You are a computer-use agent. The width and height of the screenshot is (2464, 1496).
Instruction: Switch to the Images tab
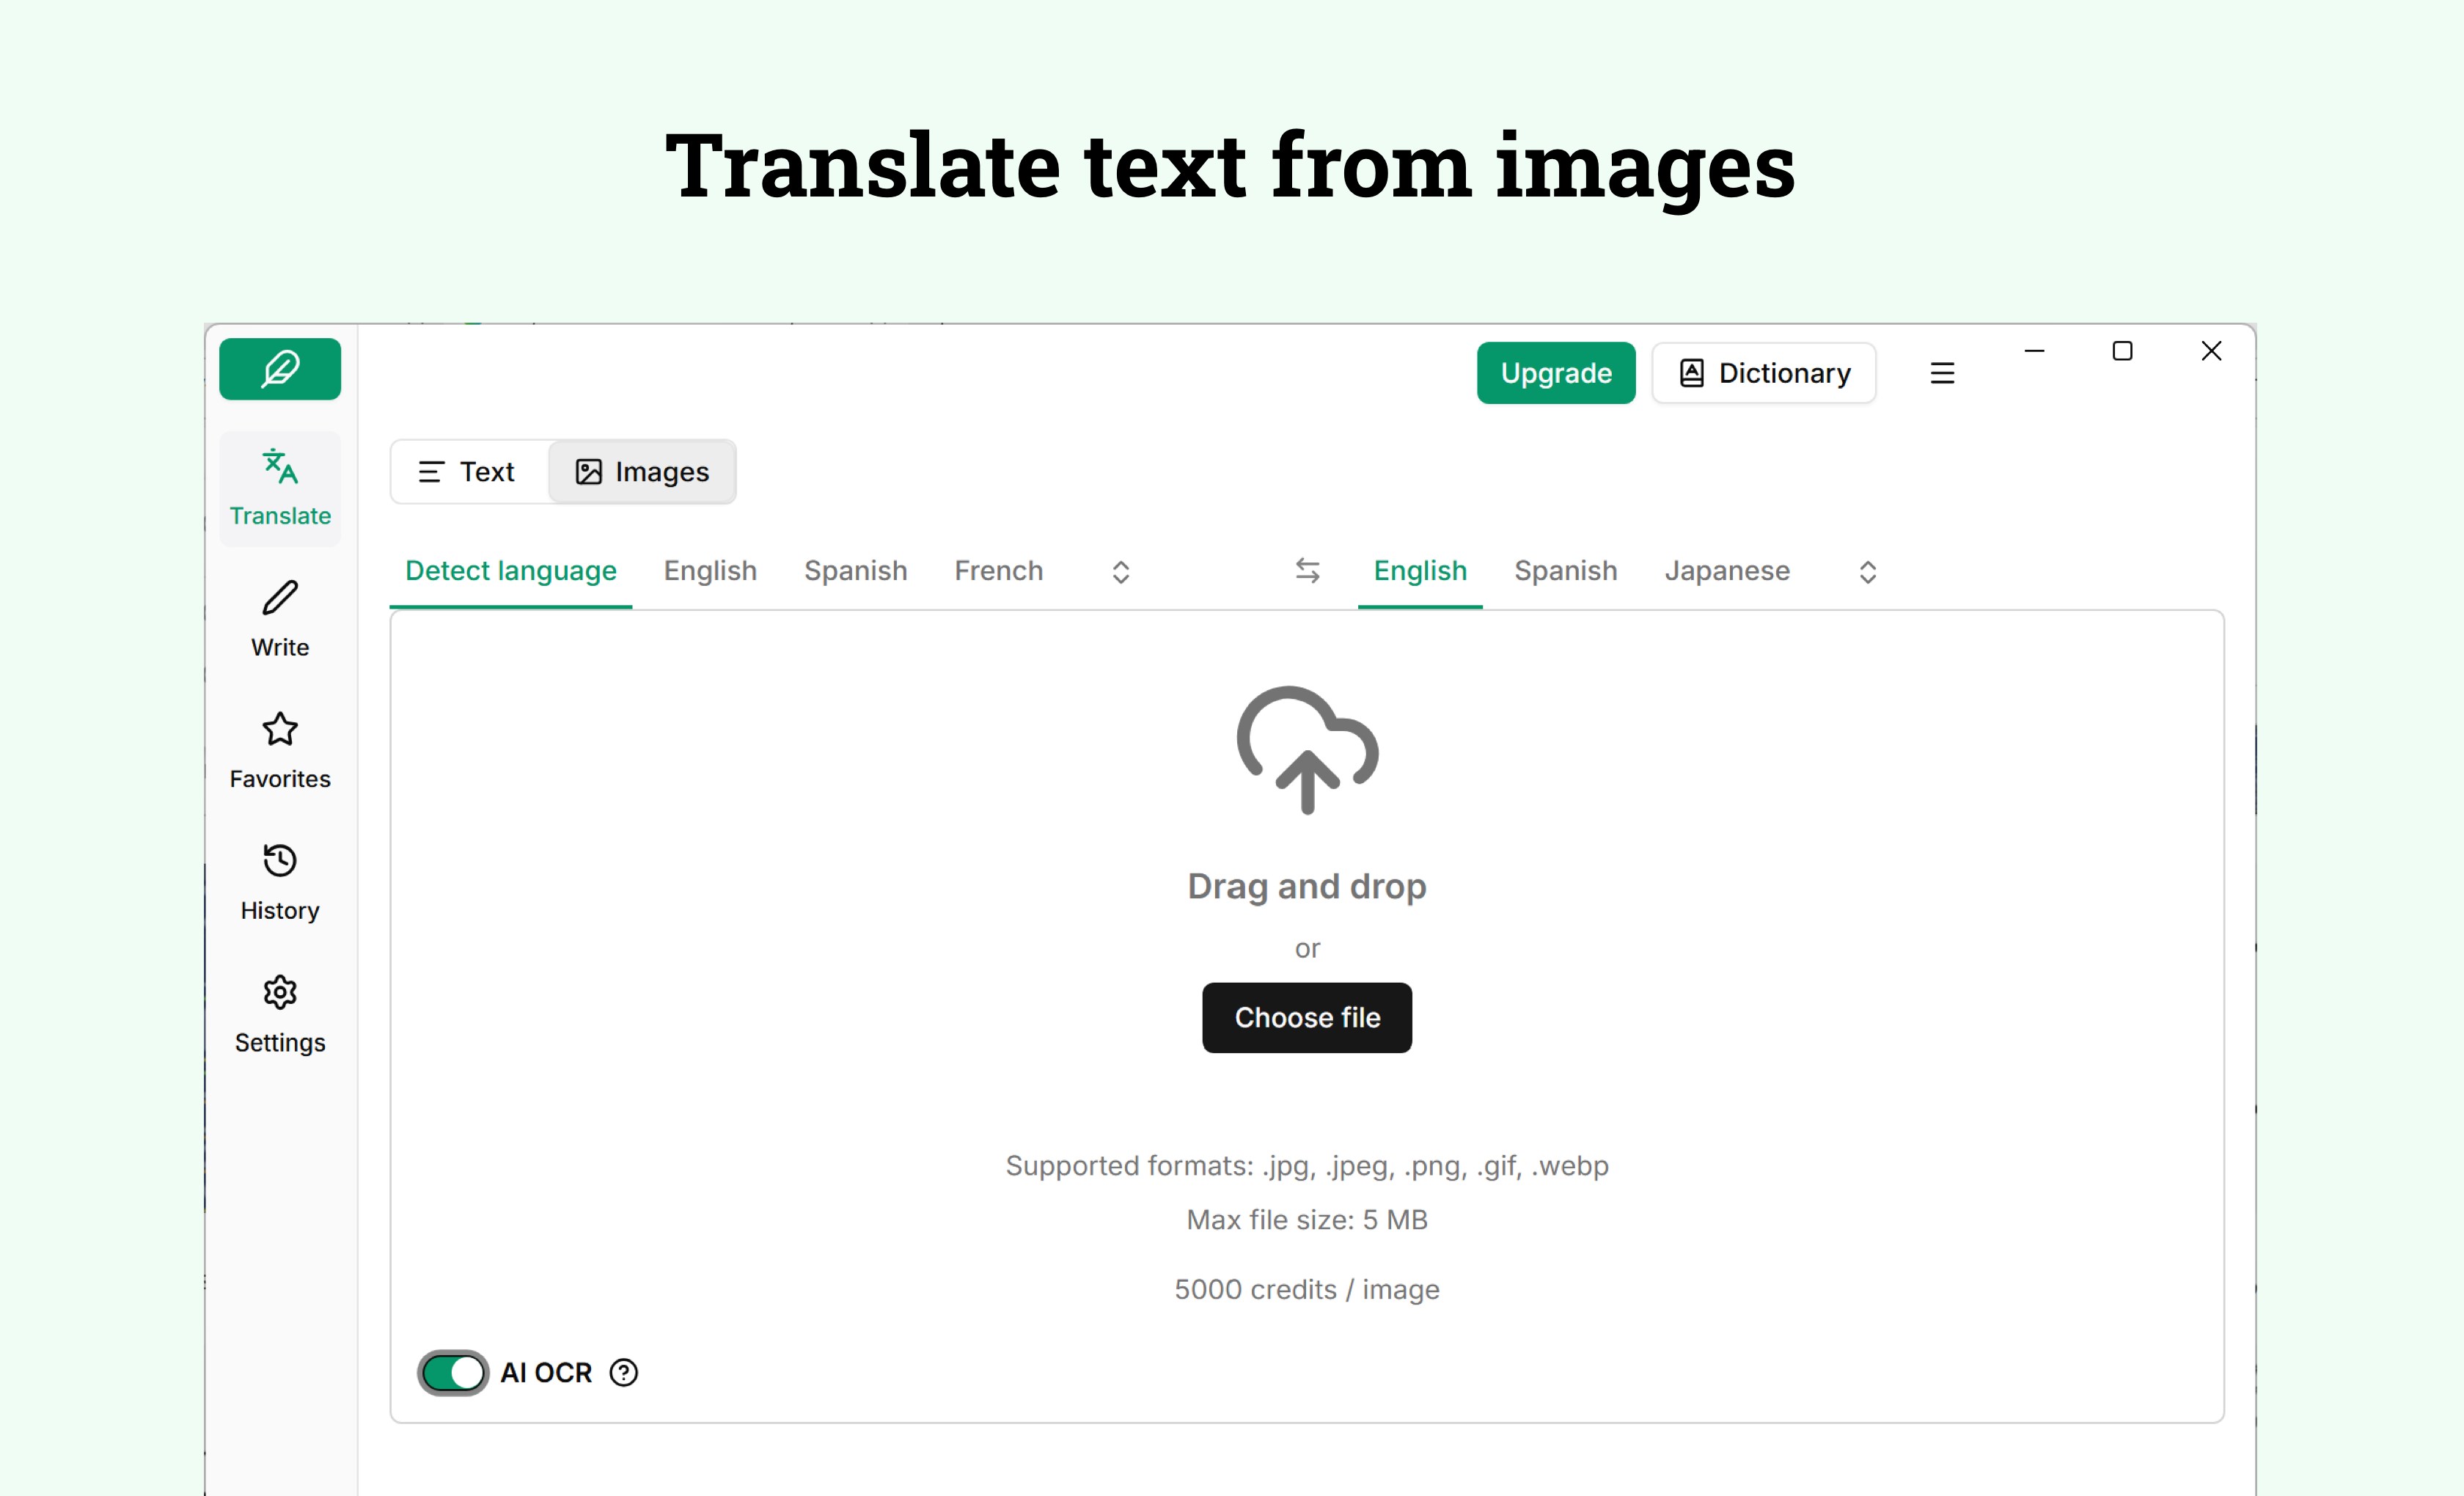[x=641, y=471]
